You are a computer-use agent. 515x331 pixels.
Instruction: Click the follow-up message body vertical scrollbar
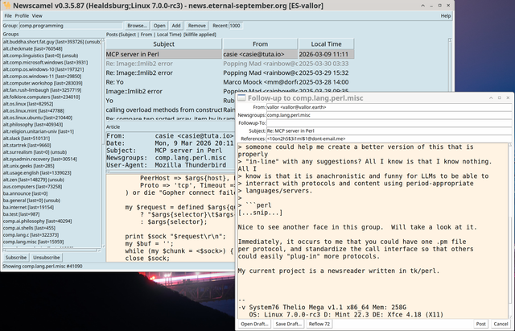(510, 230)
